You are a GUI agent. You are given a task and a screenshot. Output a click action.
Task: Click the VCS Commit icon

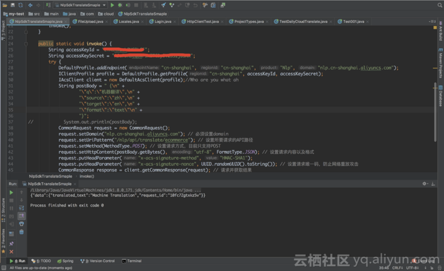point(171,5)
